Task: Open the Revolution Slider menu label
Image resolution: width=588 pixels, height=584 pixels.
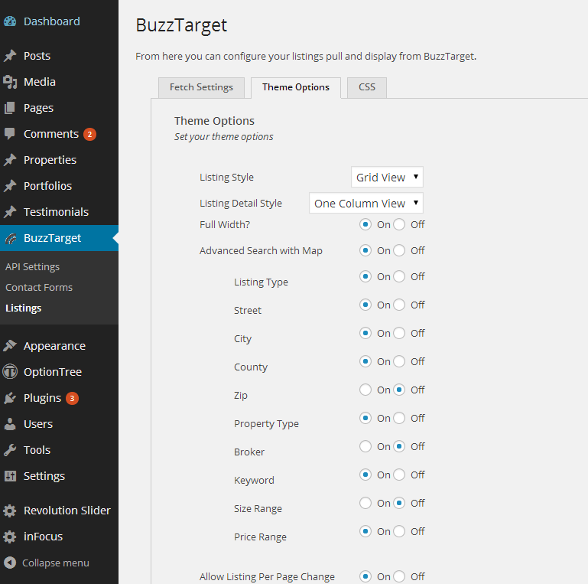Action: pyautogui.click(x=67, y=511)
